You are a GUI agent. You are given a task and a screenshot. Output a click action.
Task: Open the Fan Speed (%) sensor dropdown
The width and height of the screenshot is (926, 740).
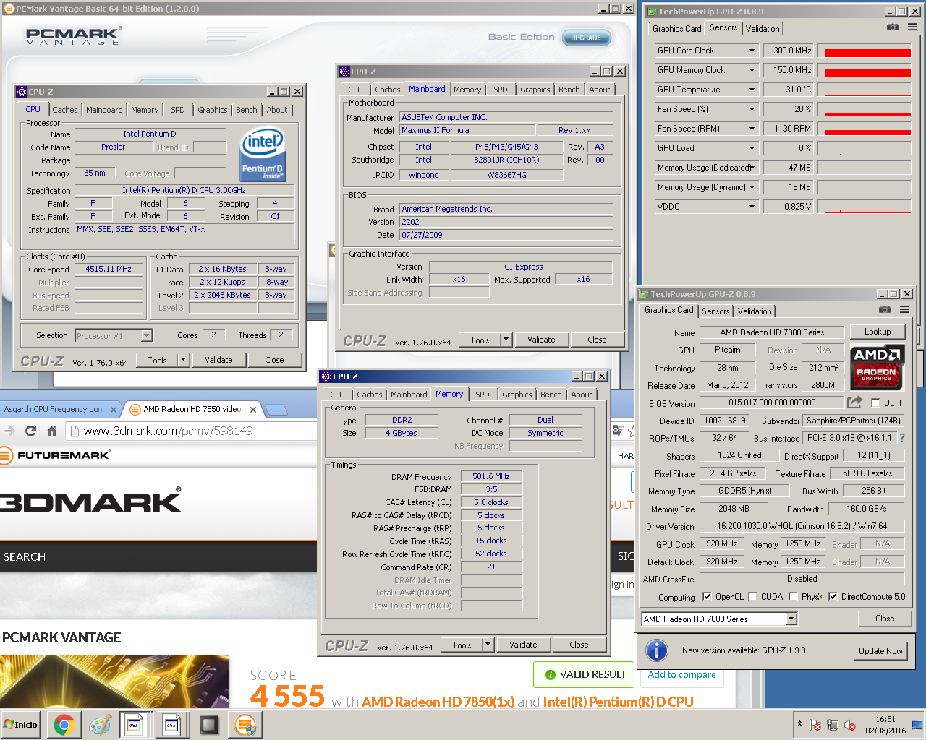pos(752,109)
